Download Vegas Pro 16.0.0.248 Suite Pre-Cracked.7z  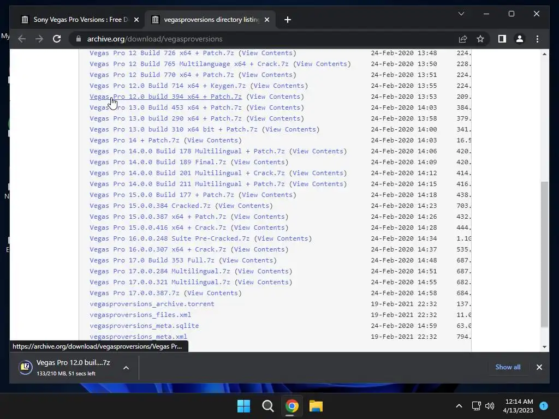point(169,238)
